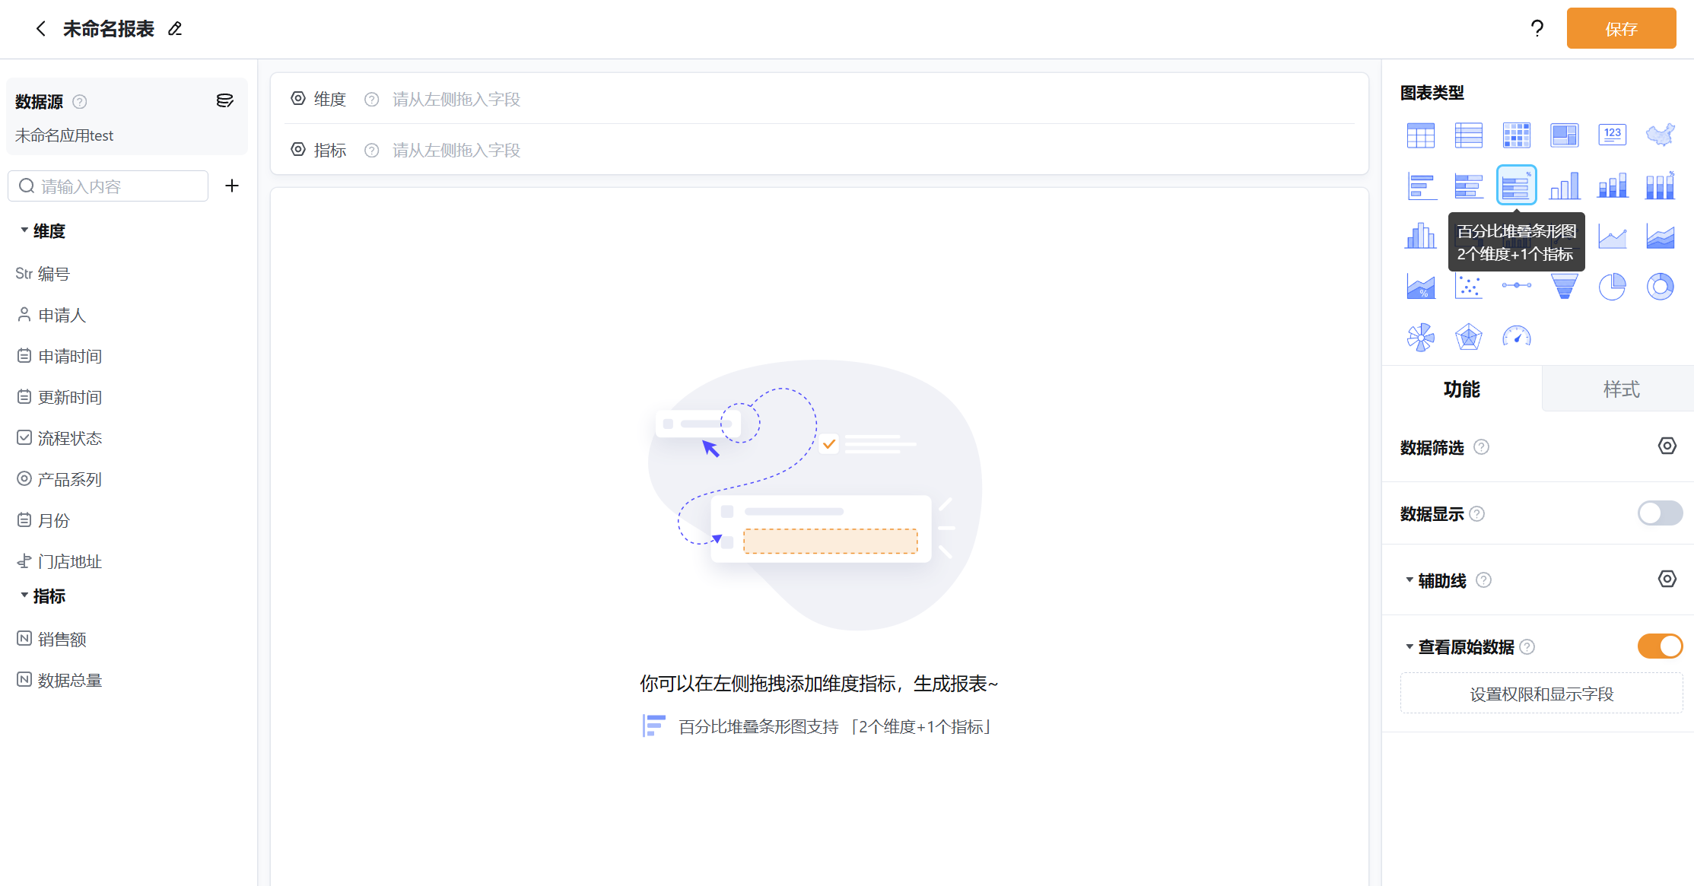Choose the China map chart type
This screenshot has height=886, width=1694.
1660,135
